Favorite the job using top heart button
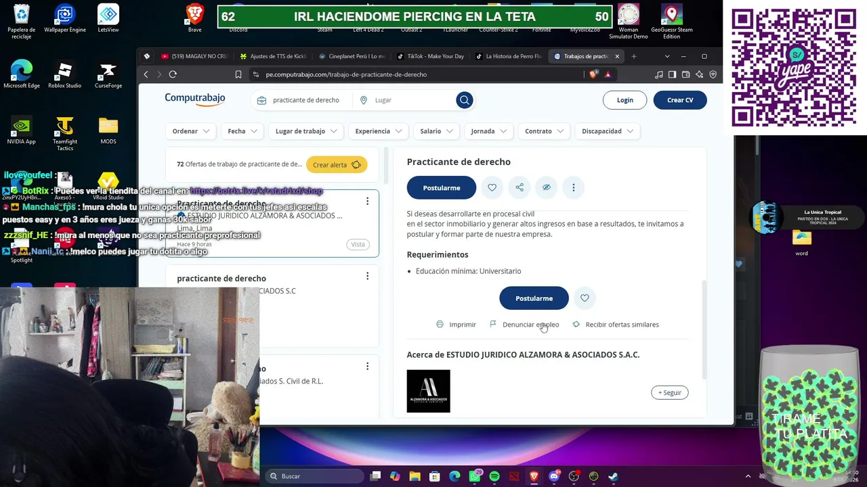 [492, 187]
